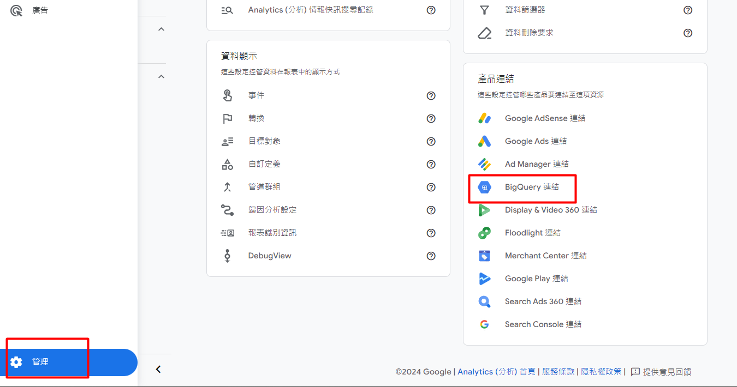Click the 歸因分析設定 path icon
737x387 pixels.
228,210
